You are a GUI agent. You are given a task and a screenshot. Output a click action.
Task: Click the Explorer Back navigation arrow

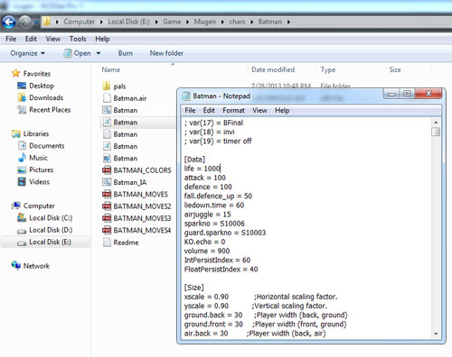pos(9,22)
